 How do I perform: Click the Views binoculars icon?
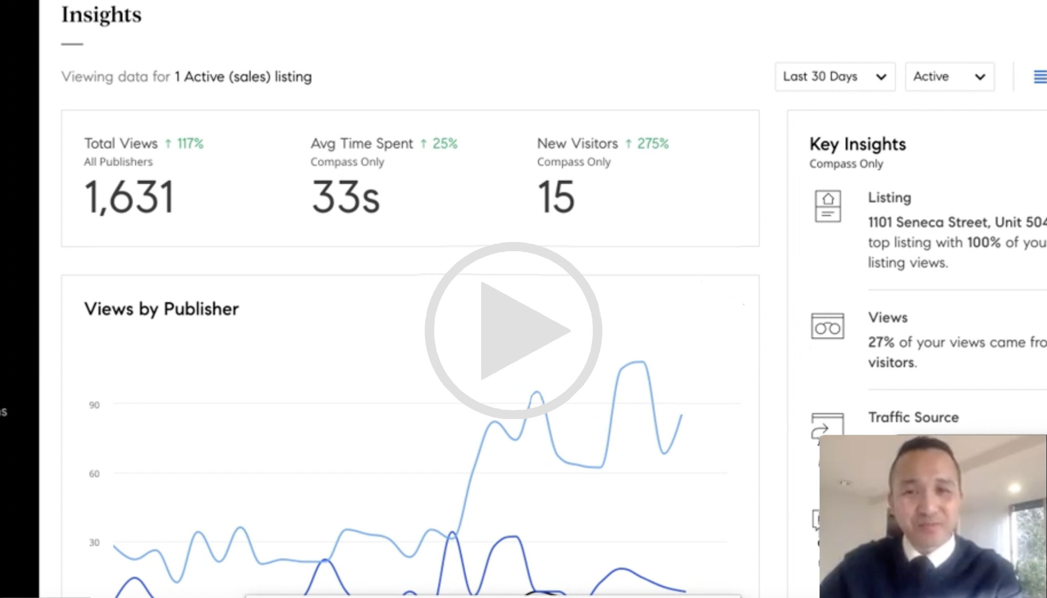point(827,326)
